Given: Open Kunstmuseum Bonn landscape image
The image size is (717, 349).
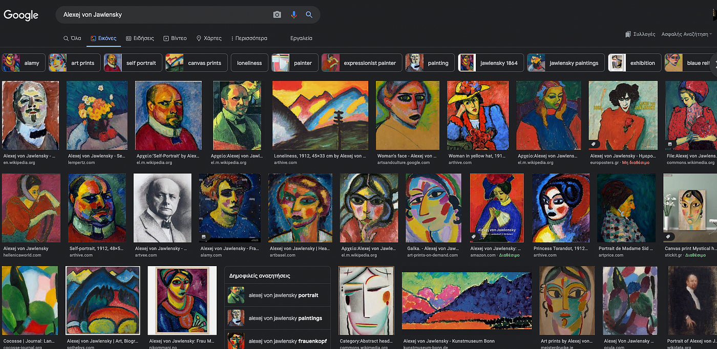Looking at the screenshot, I should tap(467, 300).
